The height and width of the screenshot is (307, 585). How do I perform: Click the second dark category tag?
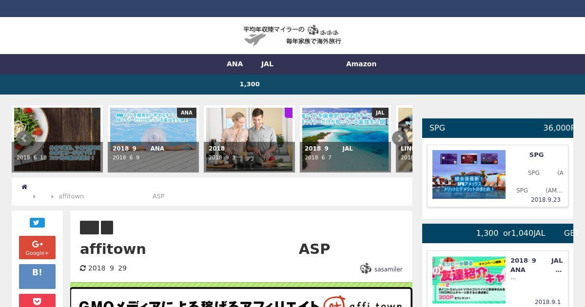107,228
